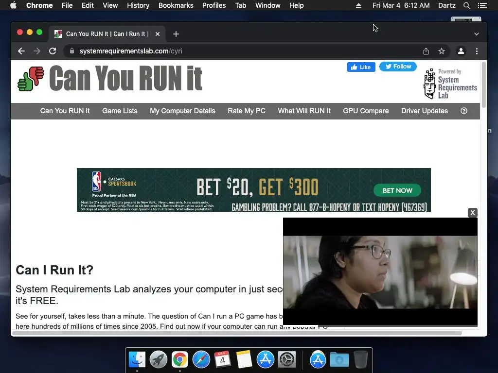The image size is (498, 373).
Task: Open the Edit menu
Action: (88, 5)
